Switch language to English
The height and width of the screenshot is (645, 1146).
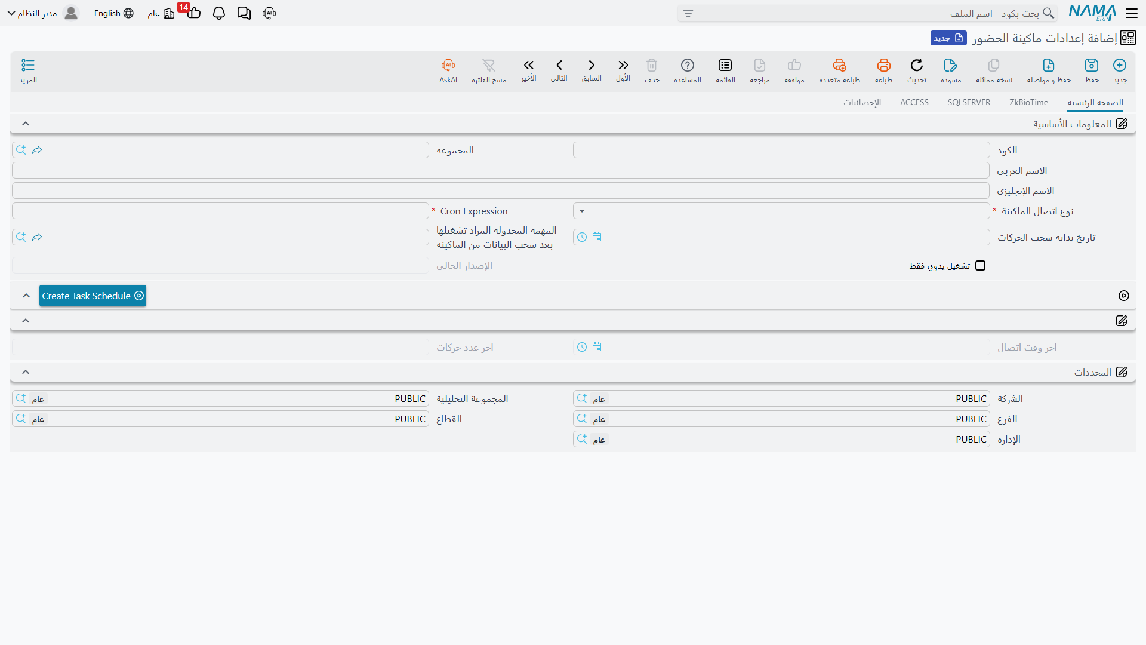coord(113,13)
